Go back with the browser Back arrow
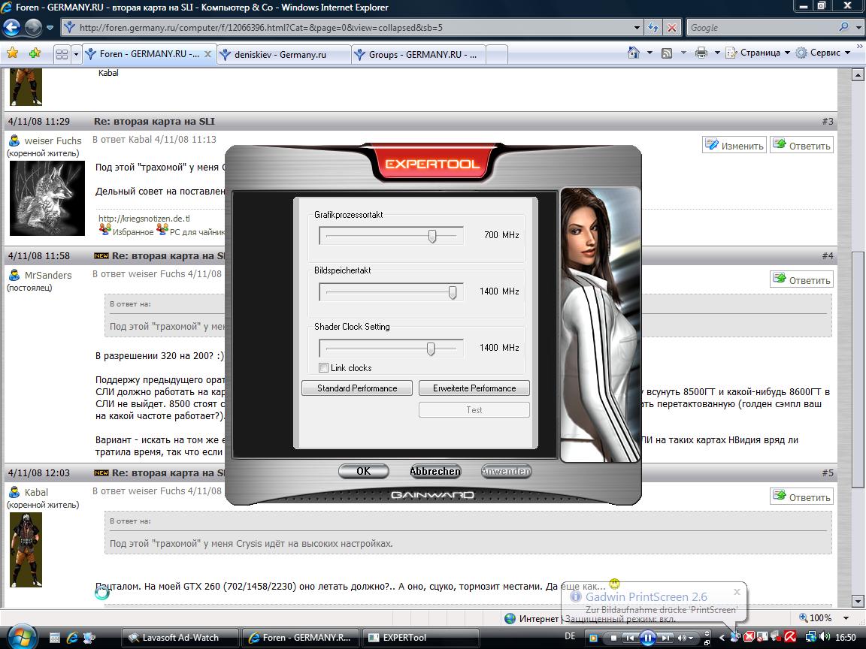The height and width of the screenshot is (649, 866). 12,27
